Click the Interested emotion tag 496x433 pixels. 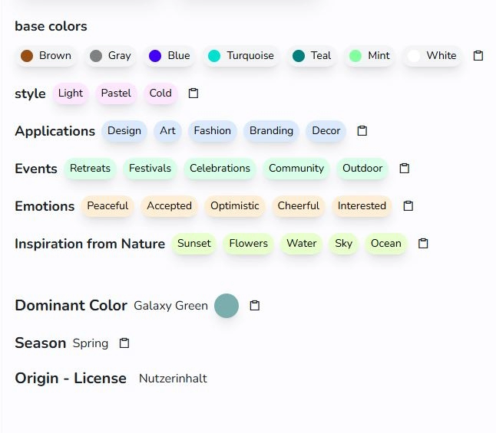tap(362, 206)
